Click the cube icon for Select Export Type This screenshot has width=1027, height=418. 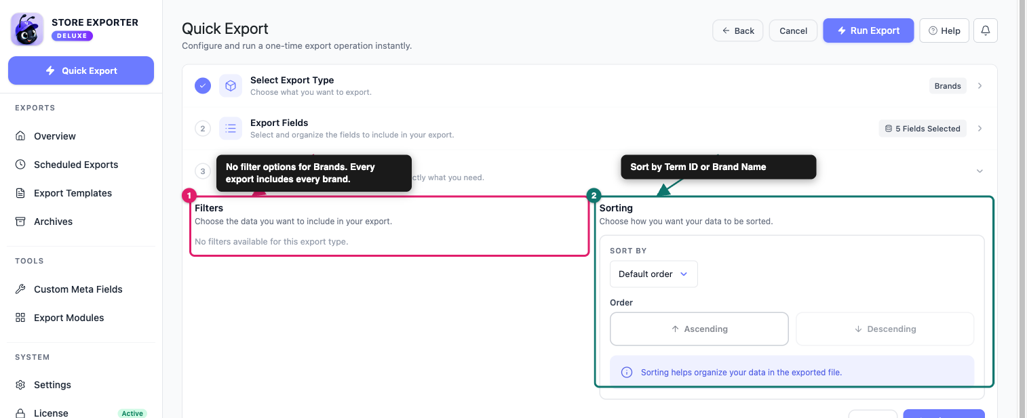[231, 86]
